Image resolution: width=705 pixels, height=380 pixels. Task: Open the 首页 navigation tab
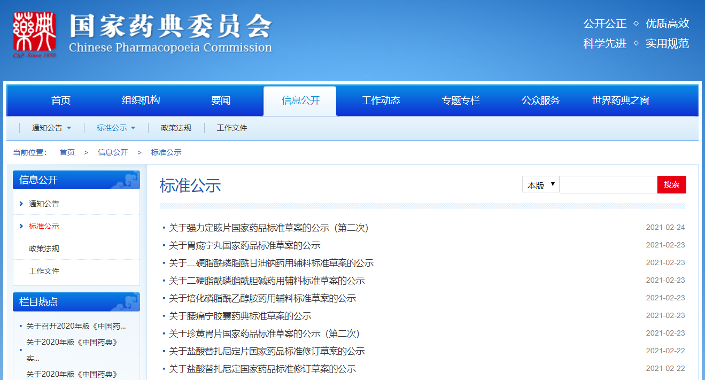(x=61, y=100)
